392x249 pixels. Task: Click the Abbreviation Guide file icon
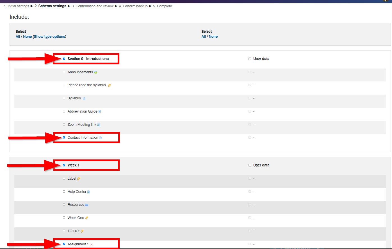tap(100, 112)
